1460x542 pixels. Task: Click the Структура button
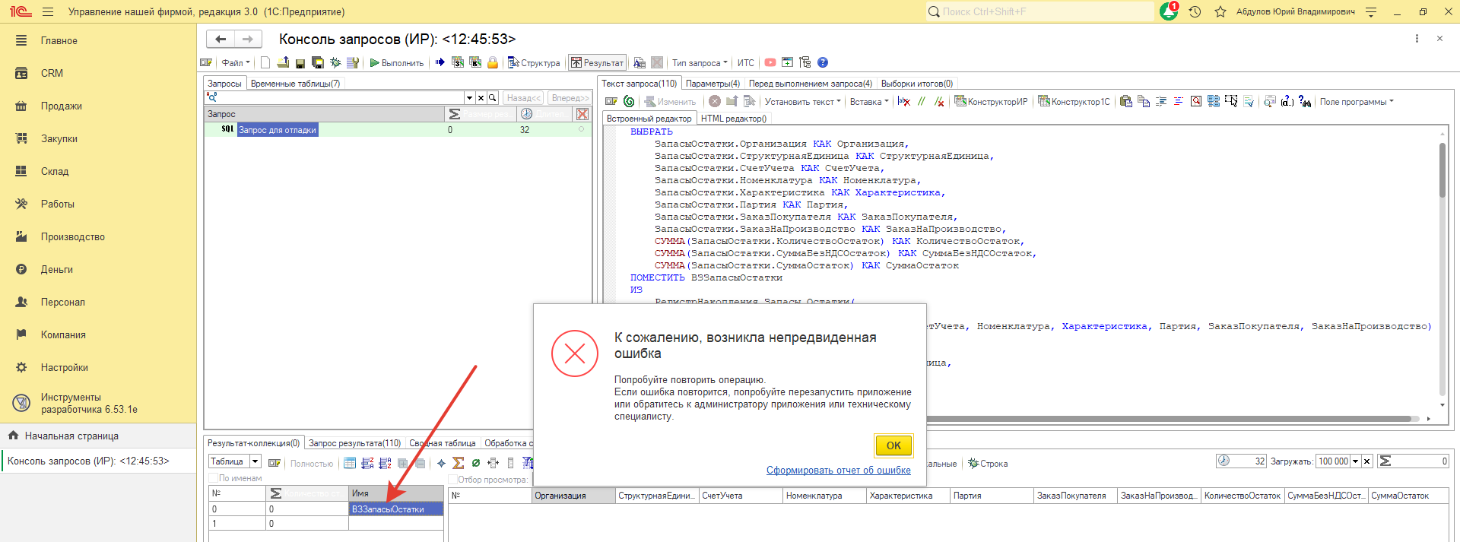click(x=534, y=63)
